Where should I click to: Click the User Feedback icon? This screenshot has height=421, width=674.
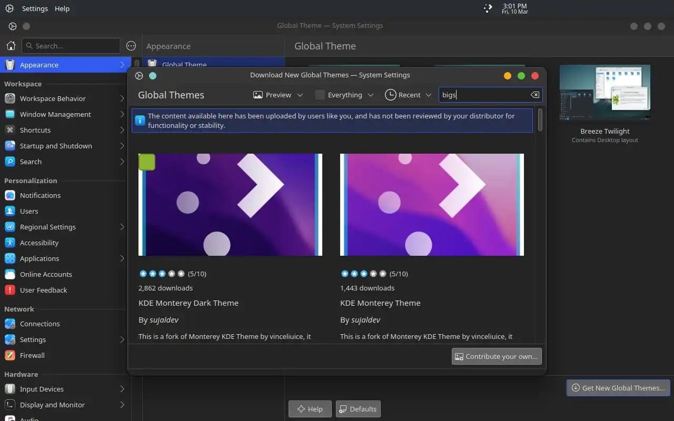coord(10,290)
